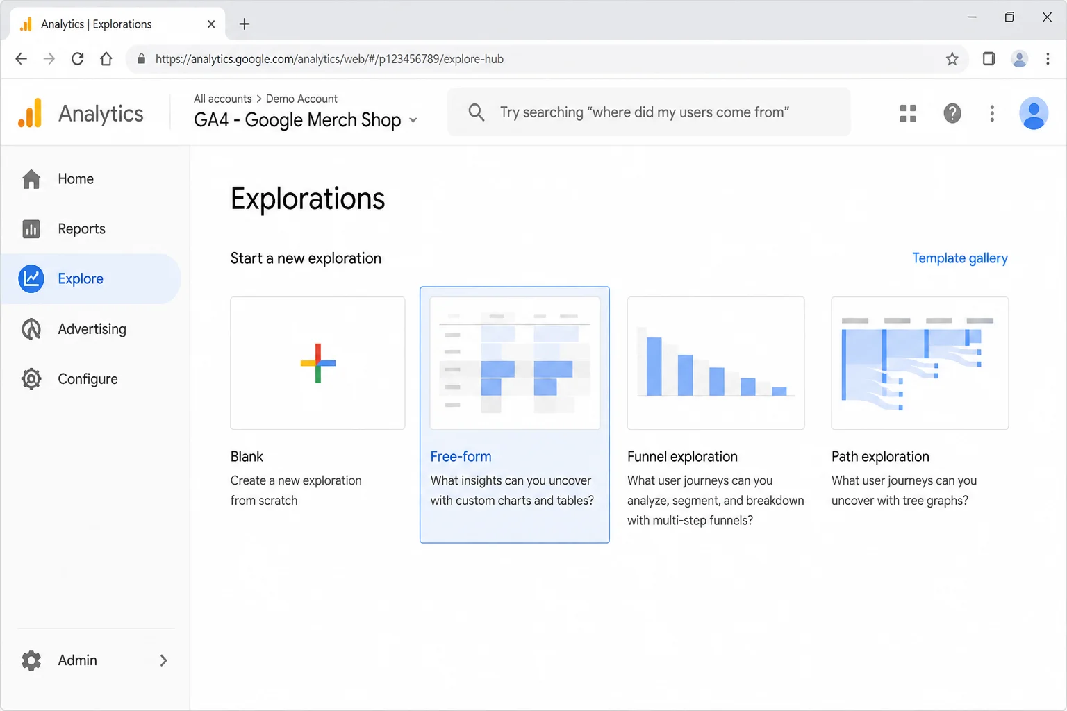Open the Admin gear icon
Image resolution: width=1067 pixels, height=711 pixels.
tap(31, 660)
